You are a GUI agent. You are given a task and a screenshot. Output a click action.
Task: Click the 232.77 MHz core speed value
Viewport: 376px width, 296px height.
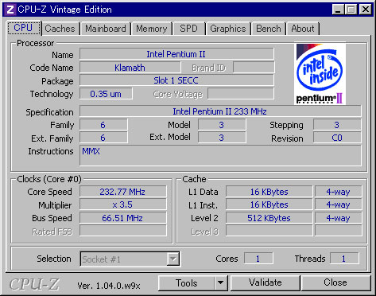122,192
